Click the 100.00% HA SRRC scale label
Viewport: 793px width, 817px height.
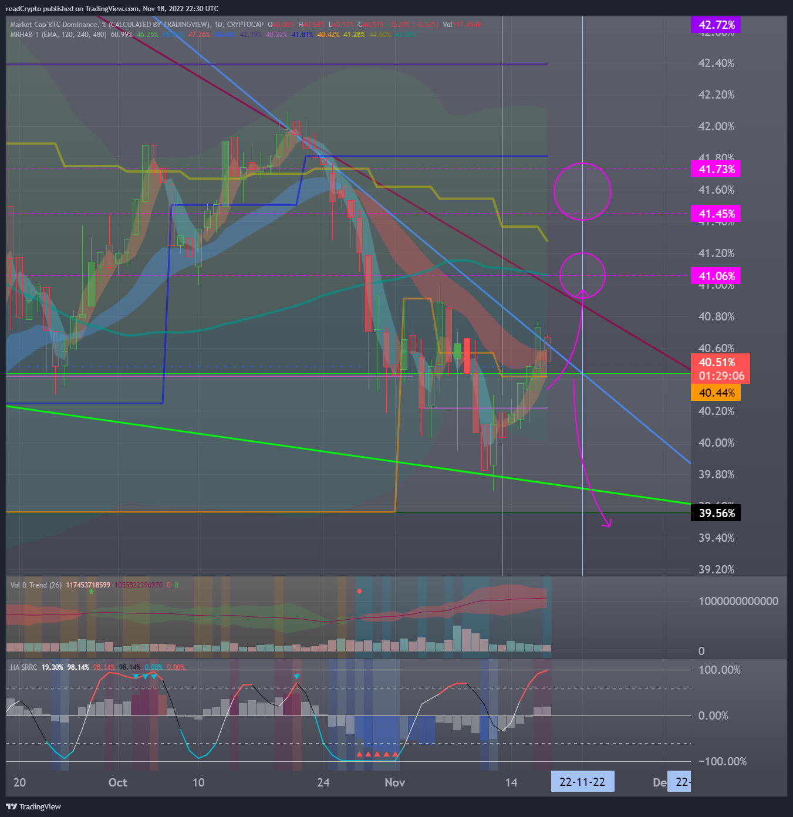point(719,670)
